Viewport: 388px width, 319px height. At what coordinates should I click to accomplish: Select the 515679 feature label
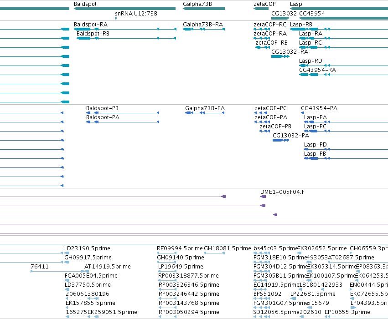point(318,303)
